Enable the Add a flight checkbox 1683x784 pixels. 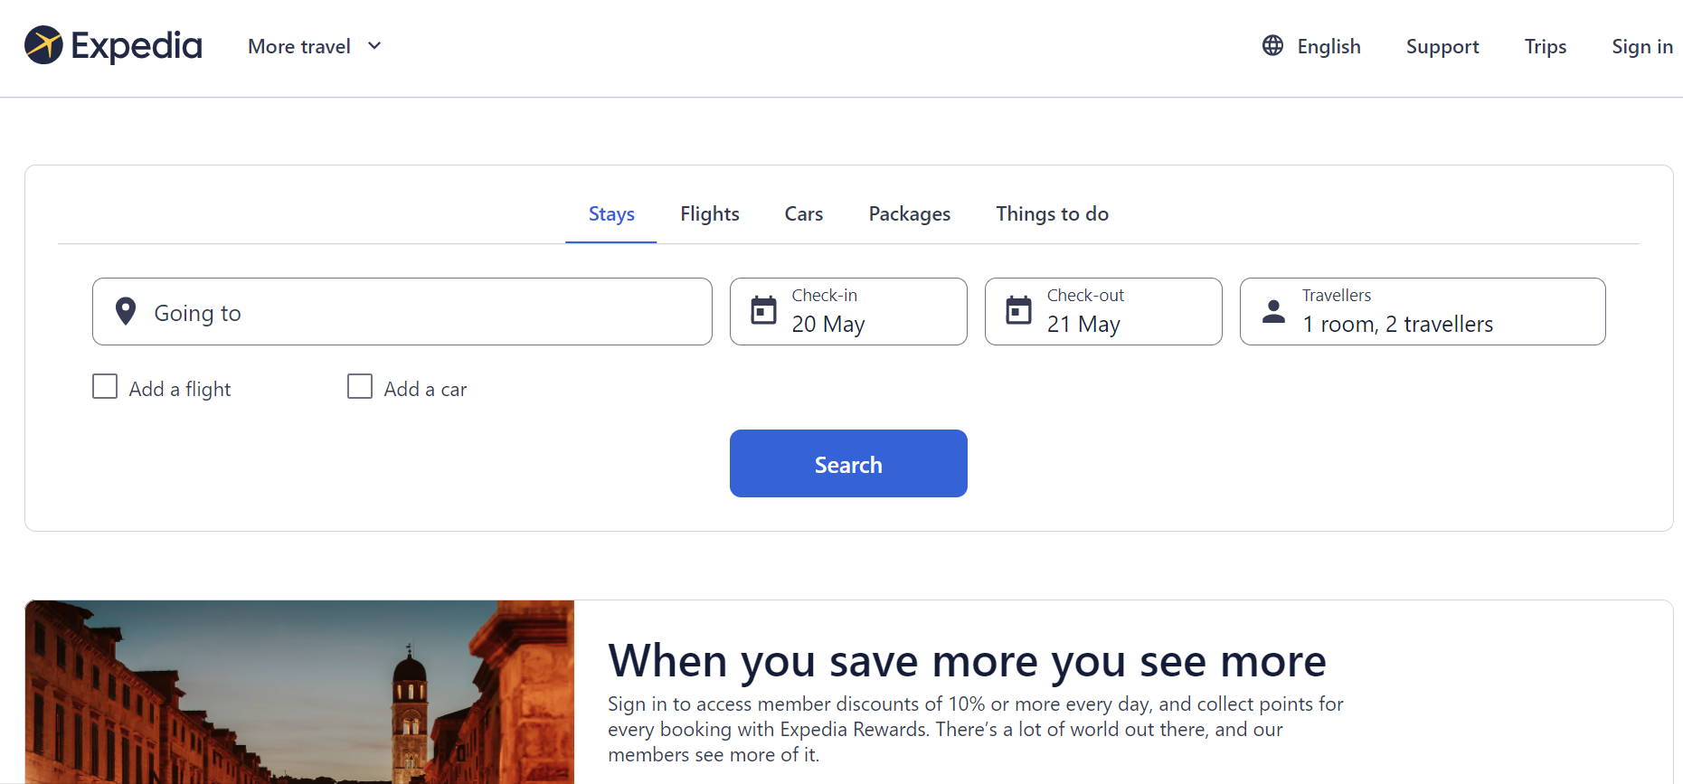pos(105,387)
